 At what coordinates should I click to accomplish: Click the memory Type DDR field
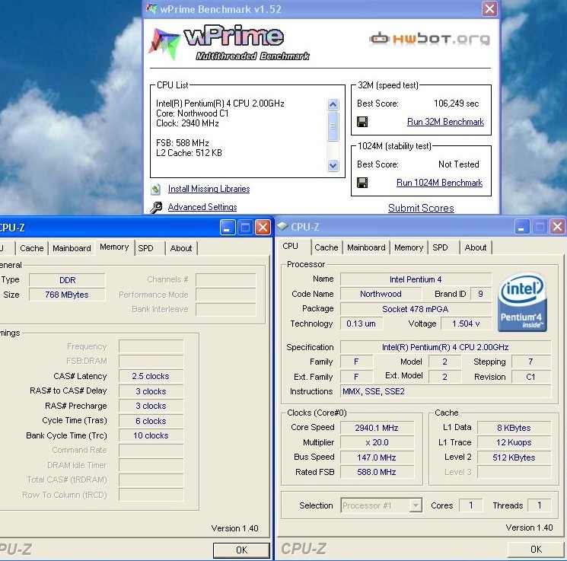(67, 280)
